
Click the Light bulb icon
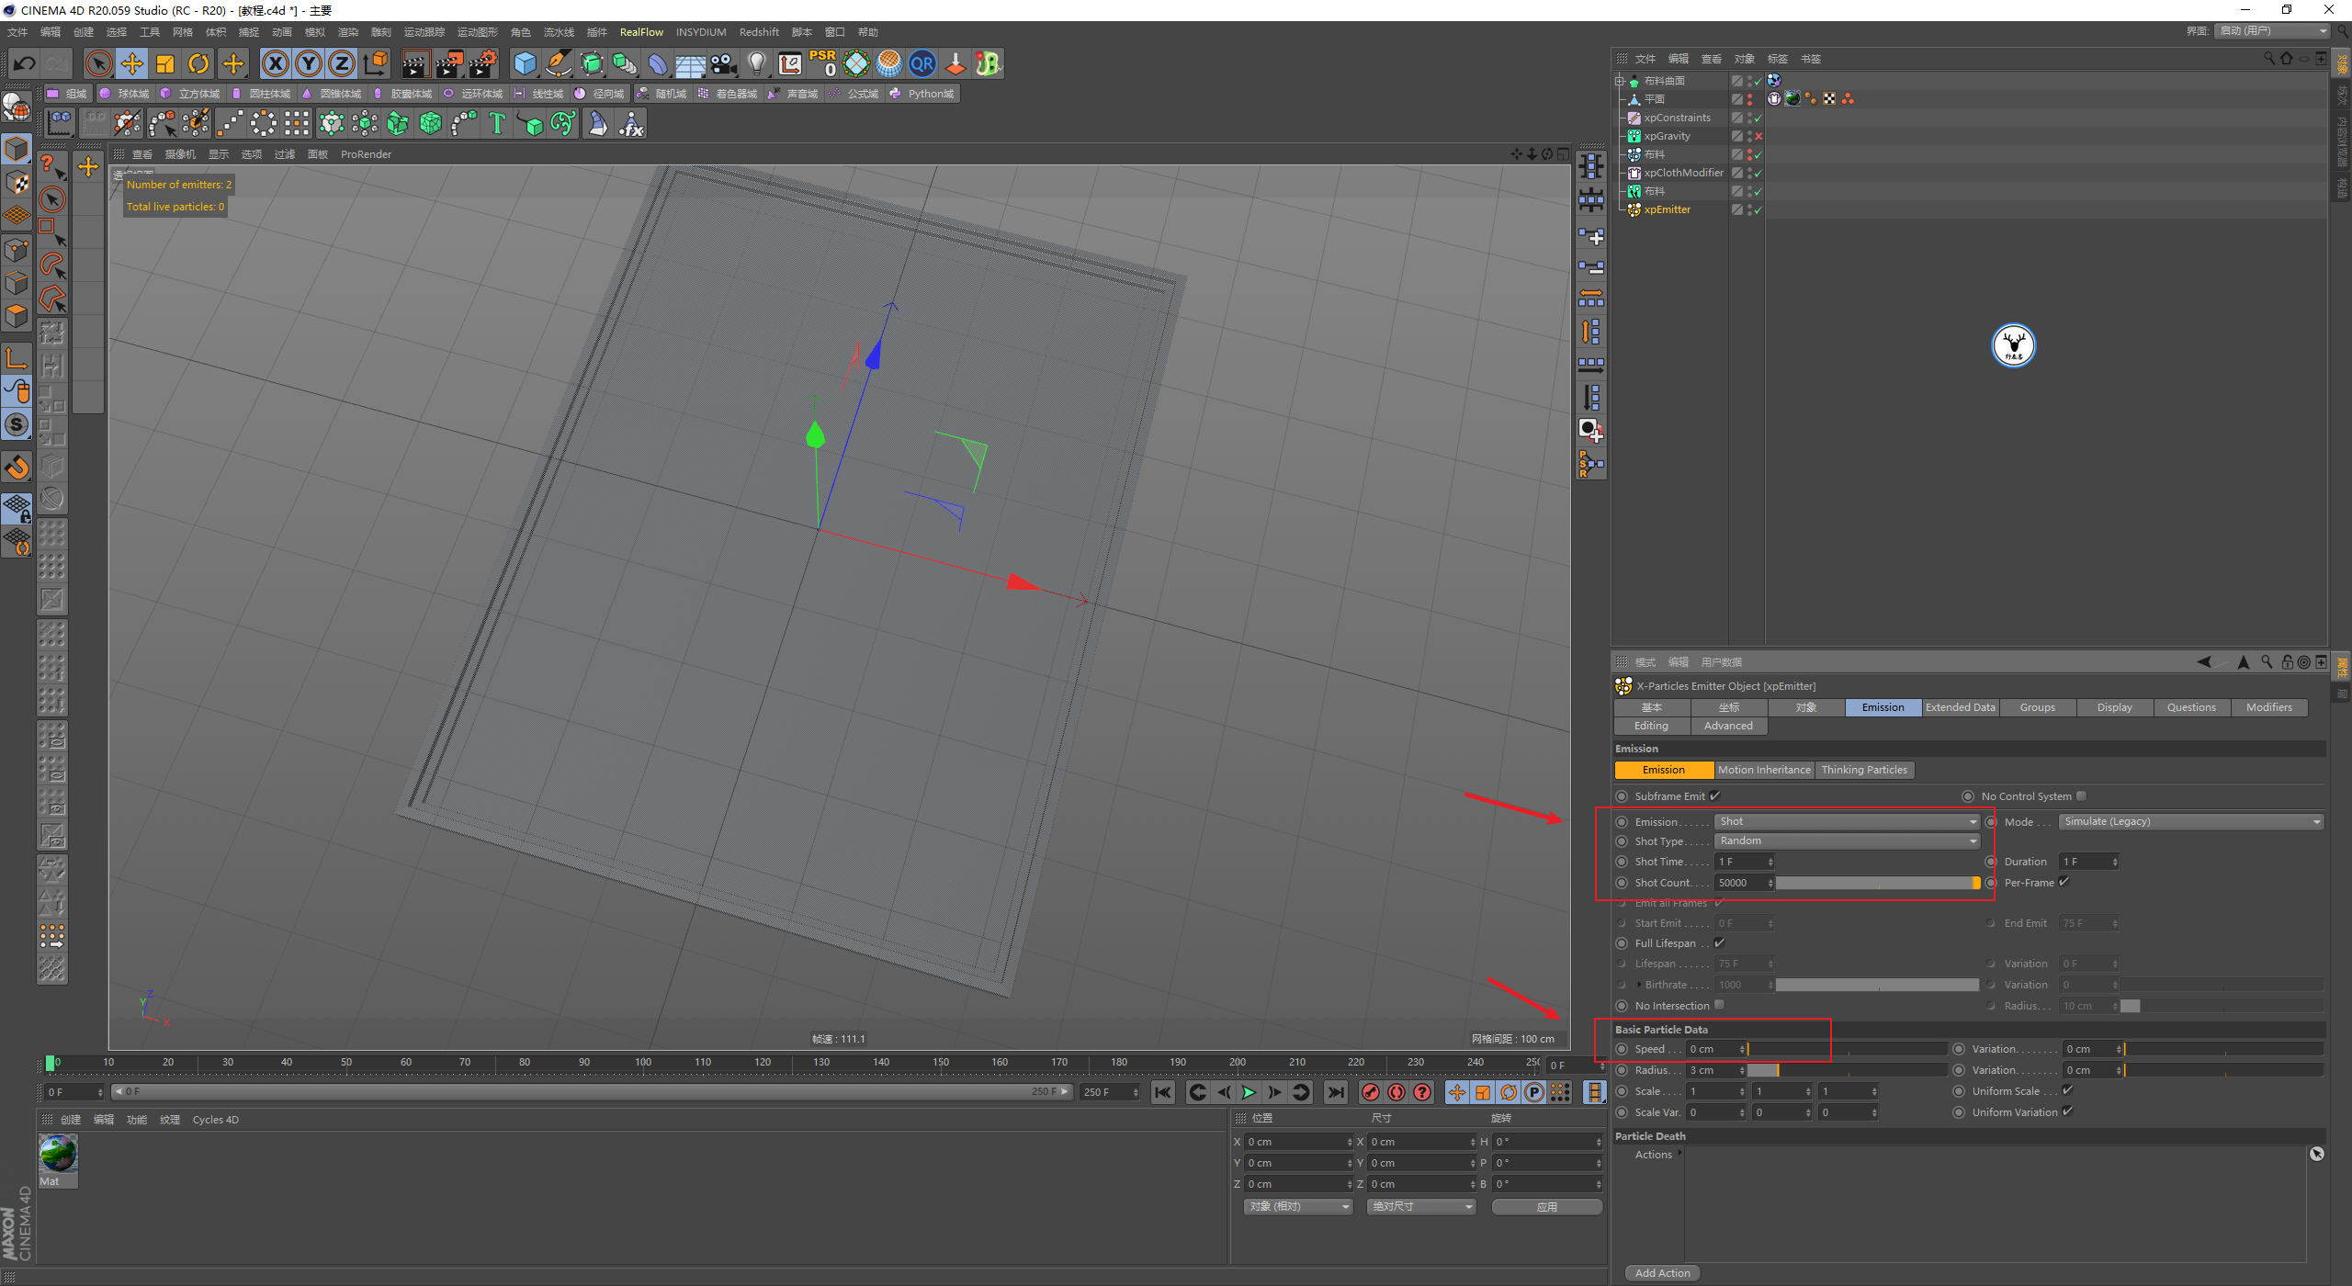pos(757,63)
